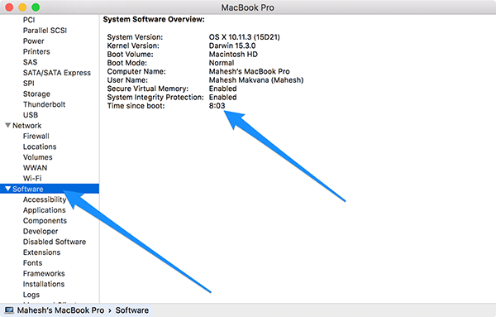This screenshot has width=496, height=317.
Task: Select Mahesh's MacBook Pro computer name value
Action: click(250, 71)
